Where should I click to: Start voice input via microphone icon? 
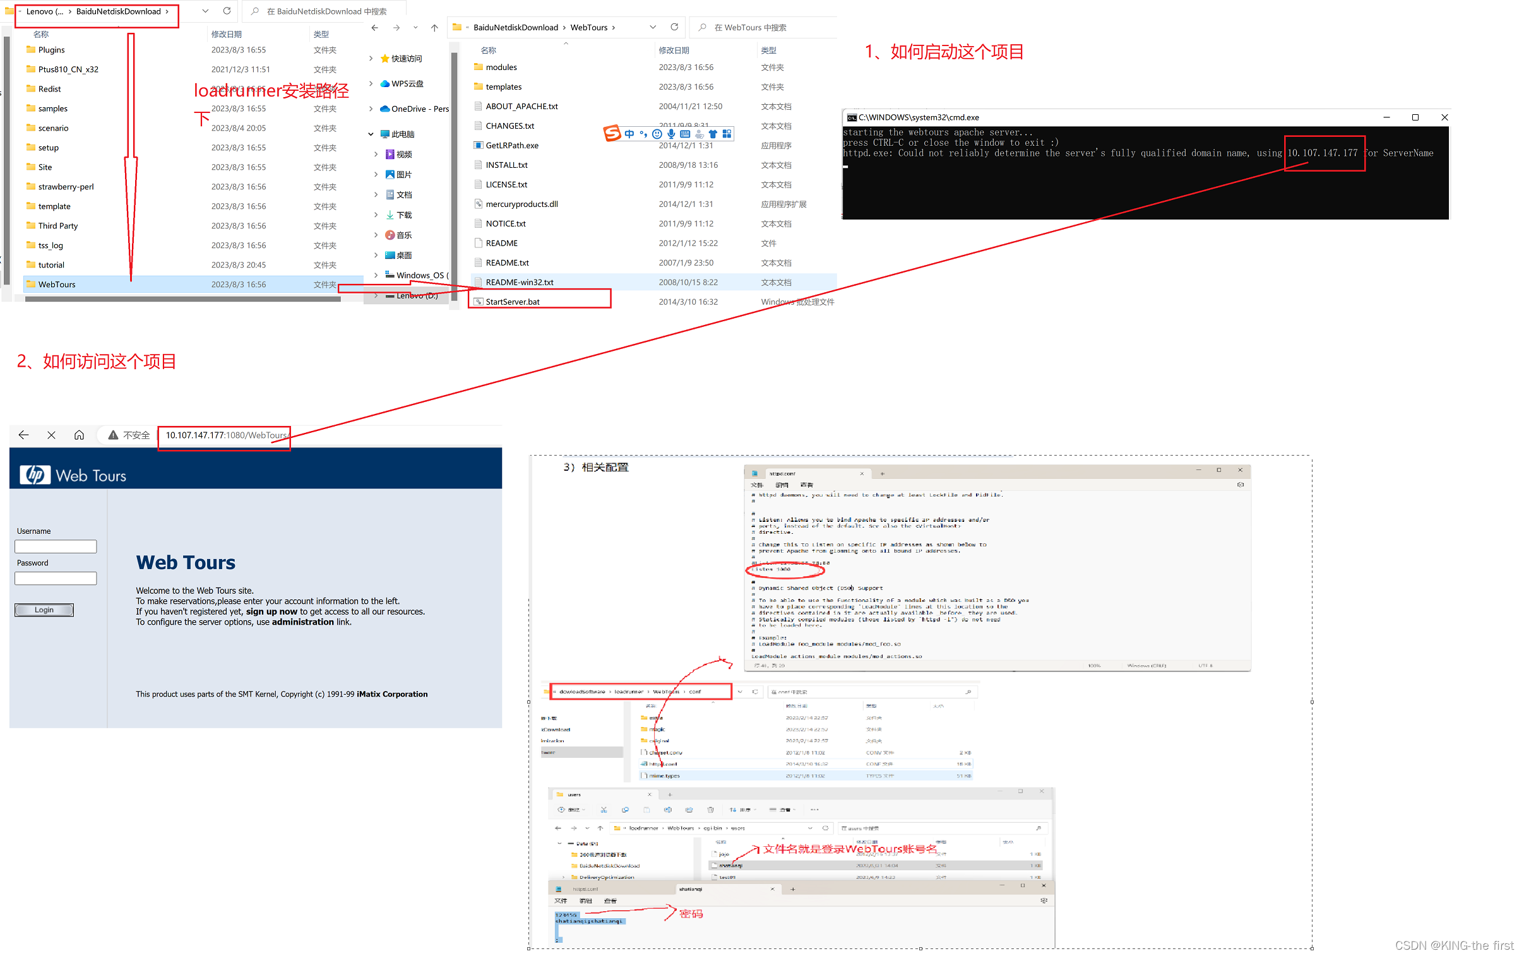click(x=671, y=134)
